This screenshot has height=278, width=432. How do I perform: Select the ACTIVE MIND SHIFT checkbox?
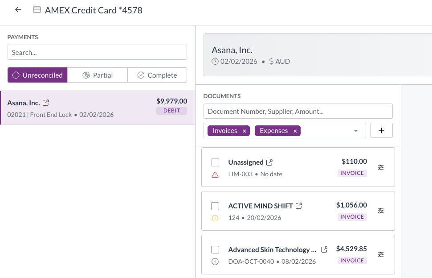215,206
